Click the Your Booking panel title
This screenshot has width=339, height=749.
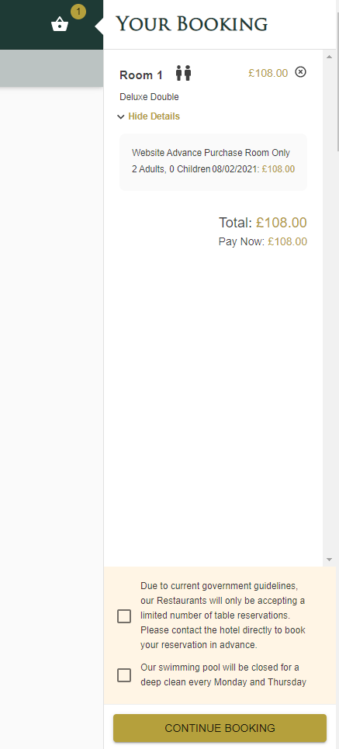[x=192, y=24]
